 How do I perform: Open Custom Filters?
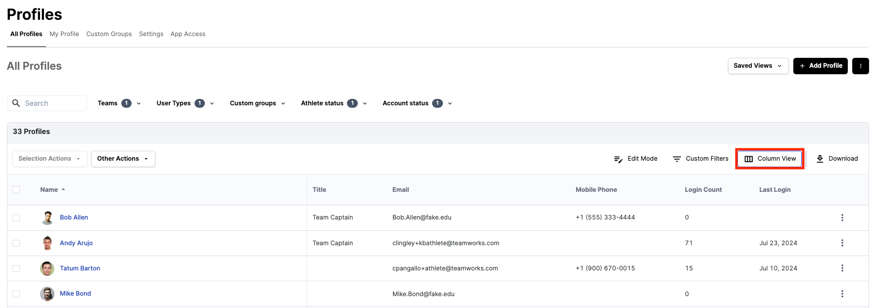[700, 159]
